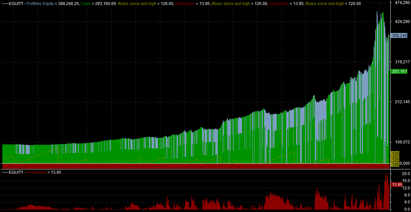Screen dimensions: 411x212
Task: Click the red 13.95 value tag in drawdown pane
Action: pyautogui.click(x=397, y=184)
